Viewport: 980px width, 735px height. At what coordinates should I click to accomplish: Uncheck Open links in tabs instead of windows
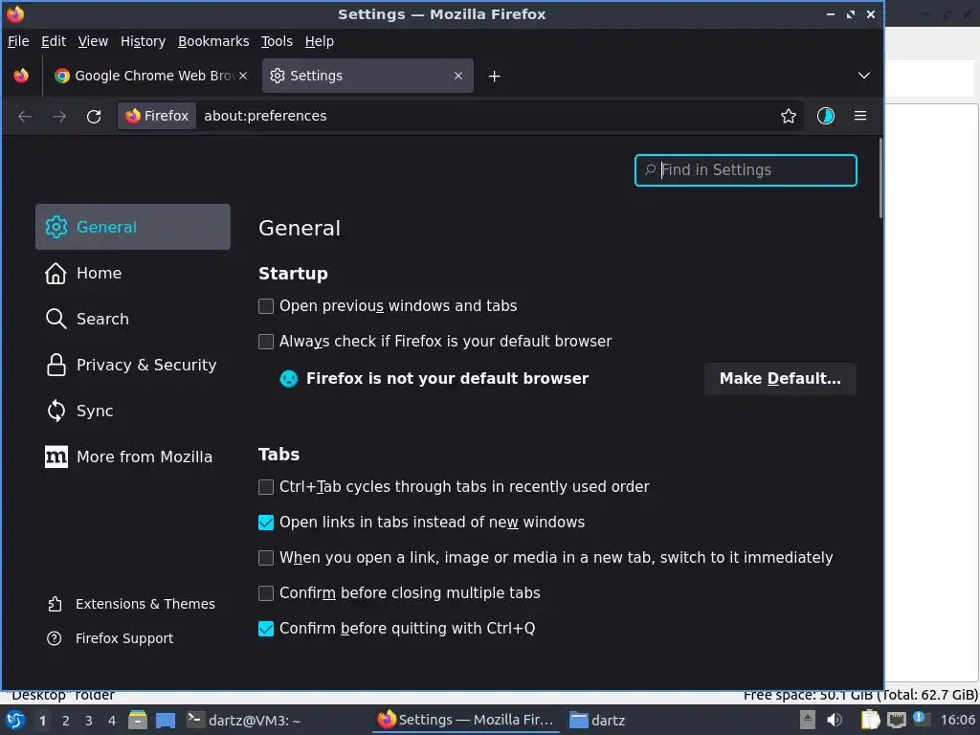[266, 523]
